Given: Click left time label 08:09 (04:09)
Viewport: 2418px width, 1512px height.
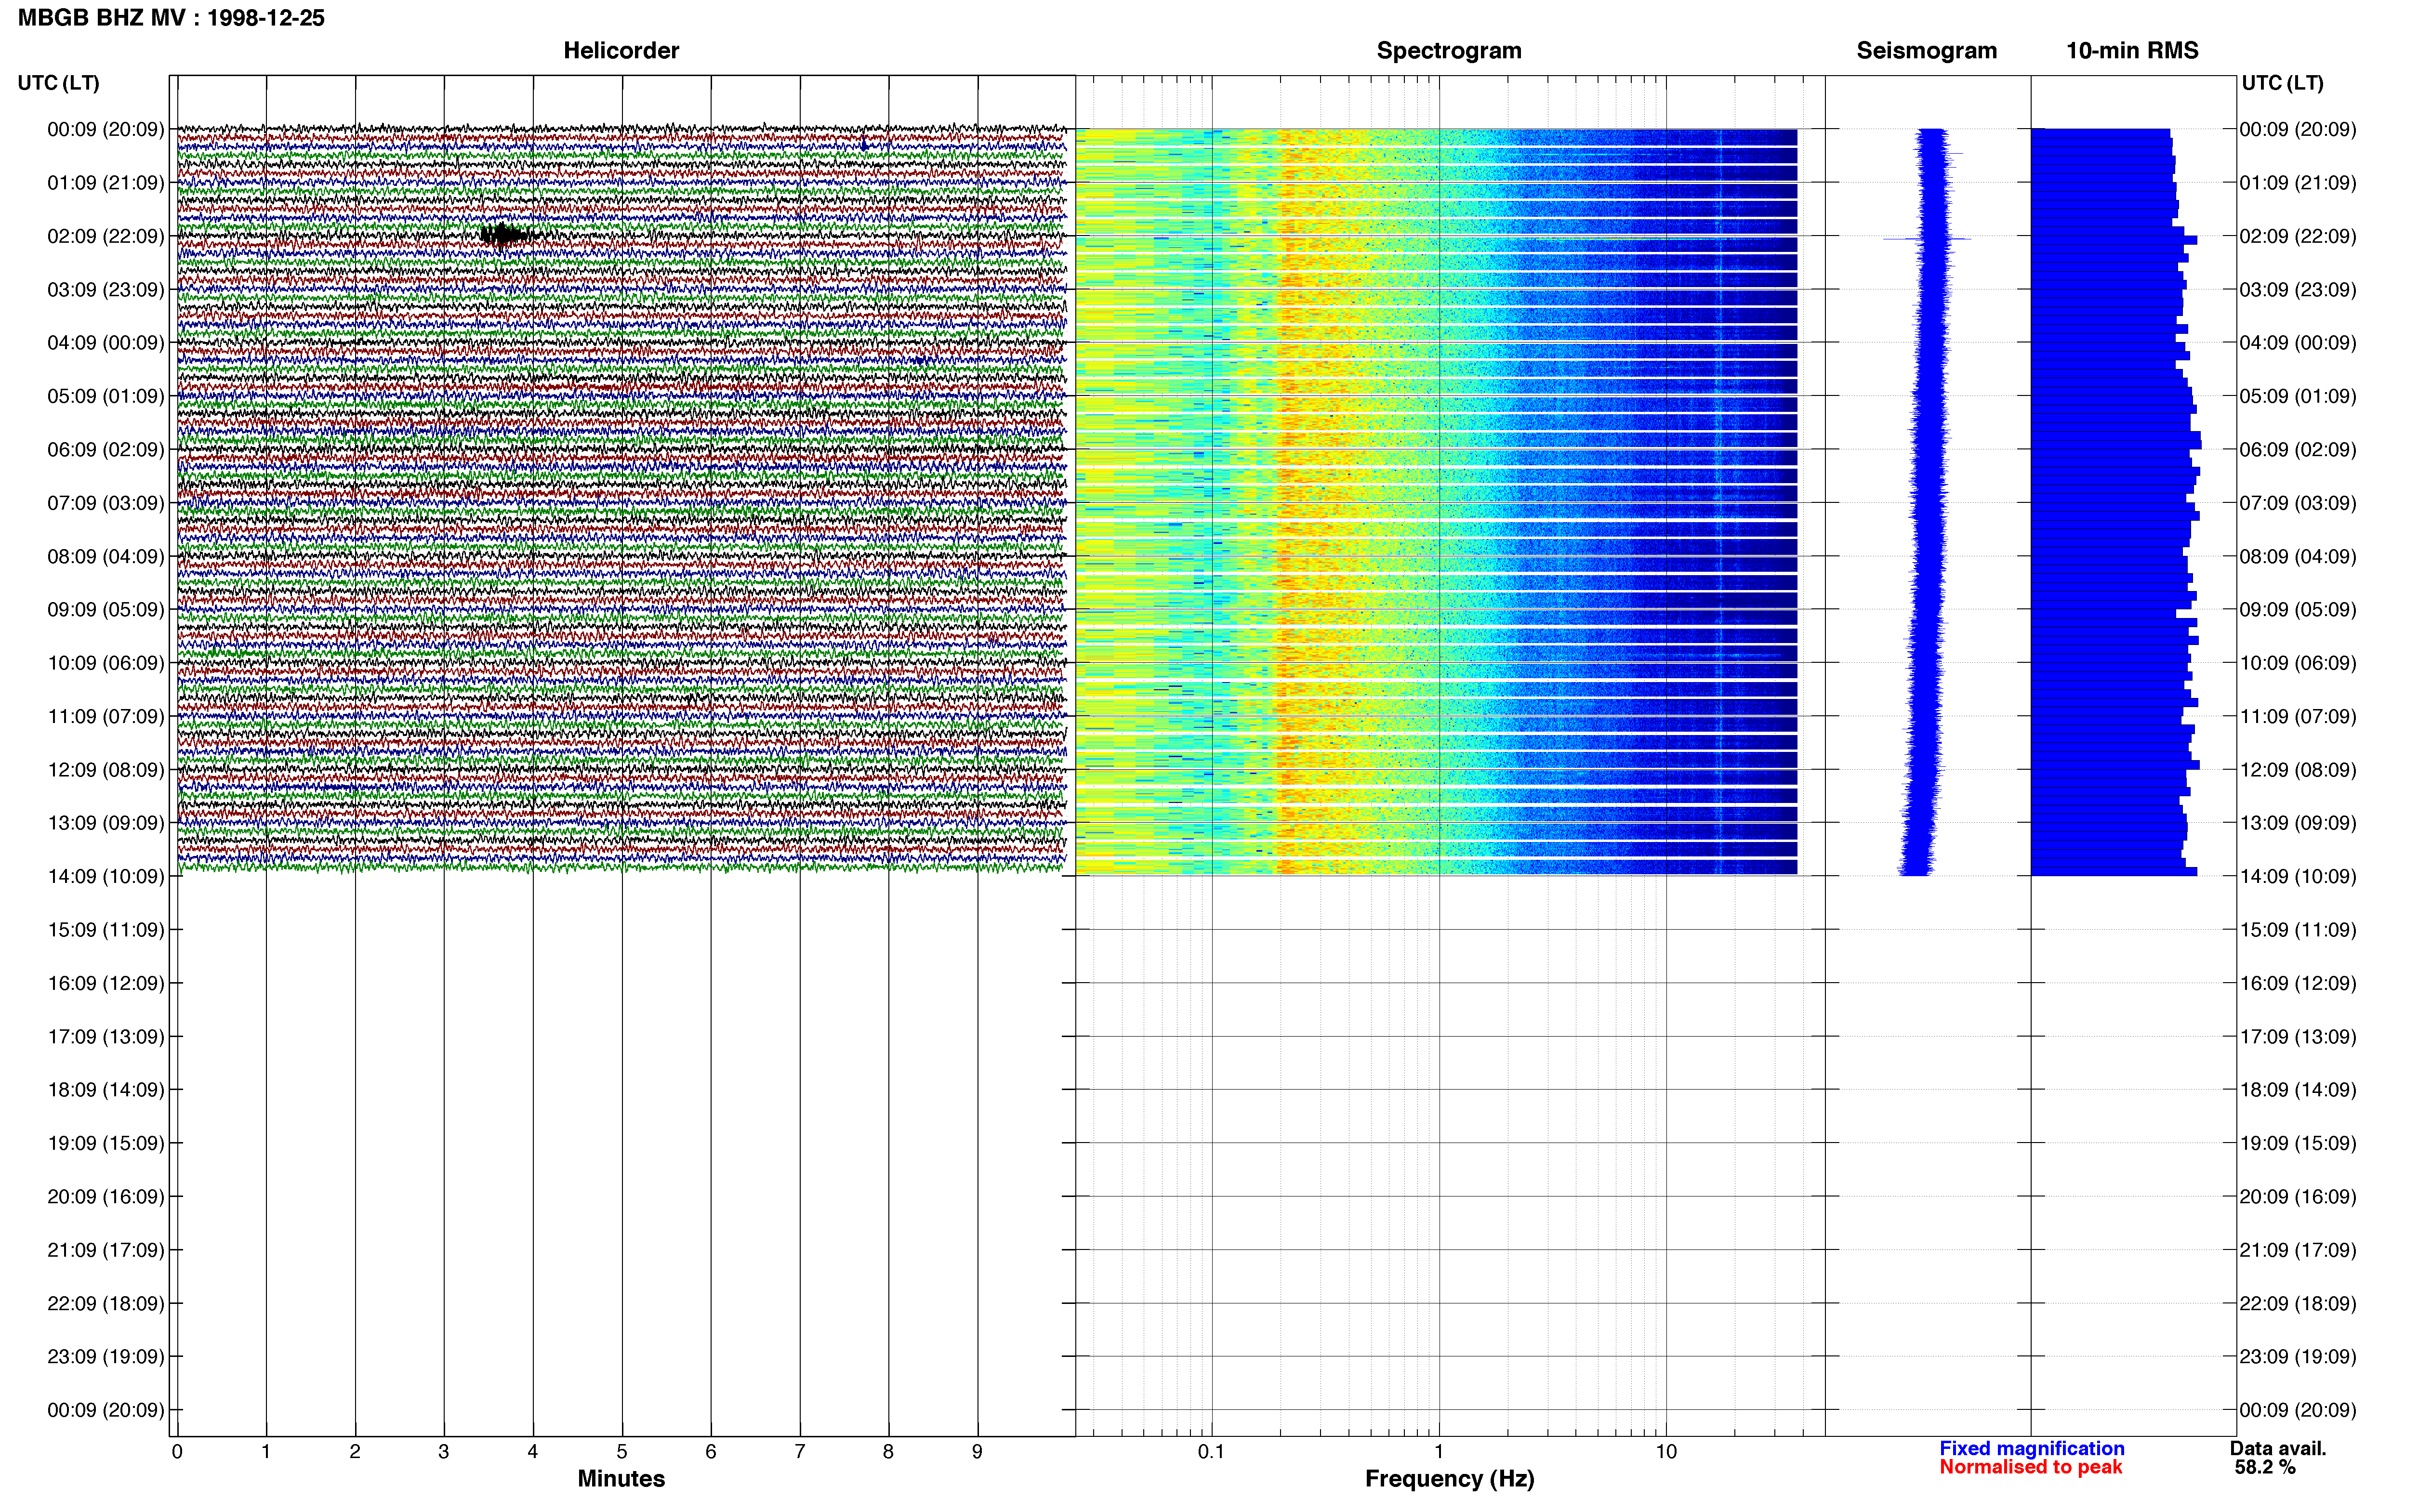Looking at the screenshot, I should click(106, 556).
